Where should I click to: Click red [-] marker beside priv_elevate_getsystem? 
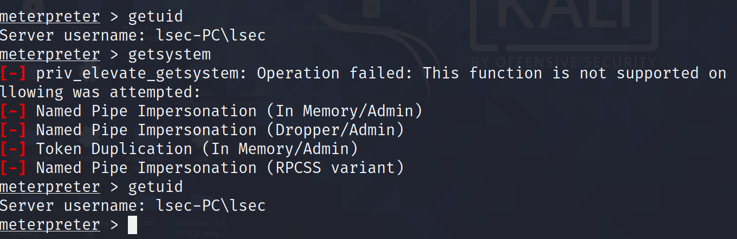(13, 73)
